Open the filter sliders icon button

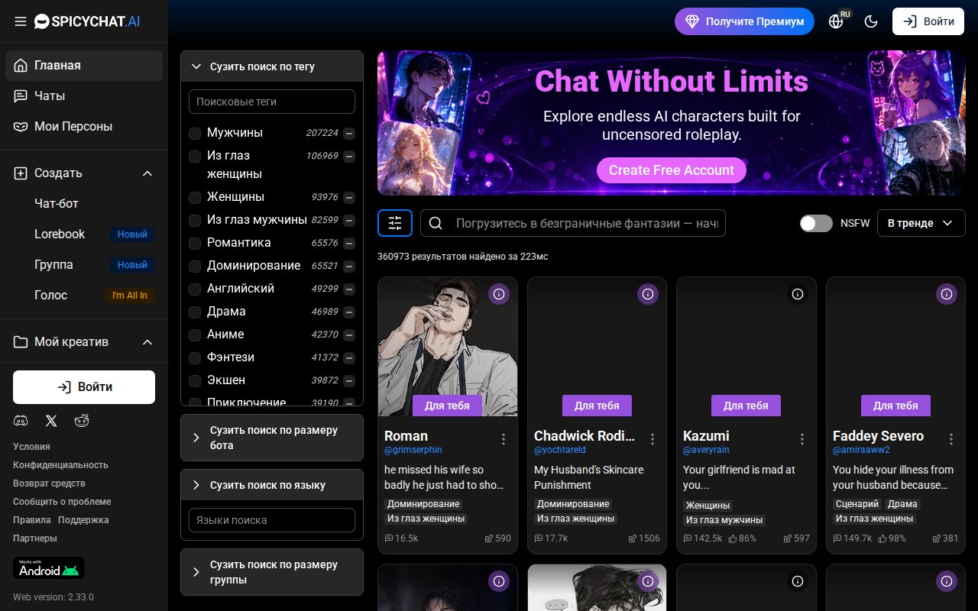click(x=395, y=223)
